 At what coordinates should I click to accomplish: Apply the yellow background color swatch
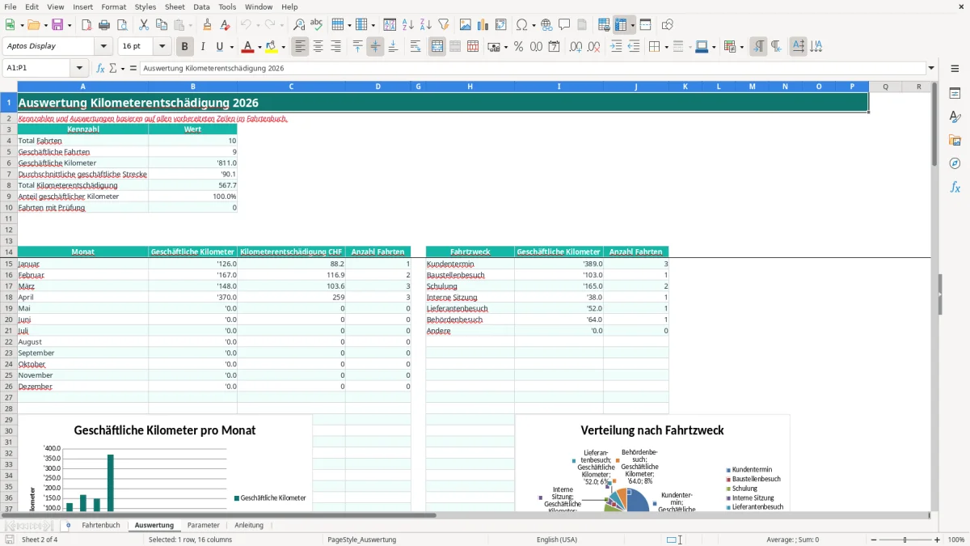point(272,47)
